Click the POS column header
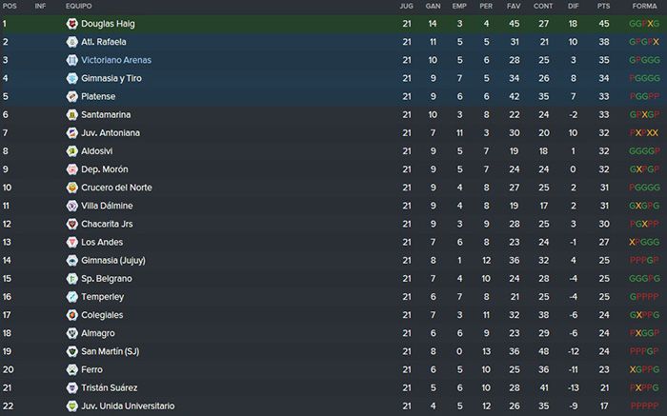 [10, 6]
